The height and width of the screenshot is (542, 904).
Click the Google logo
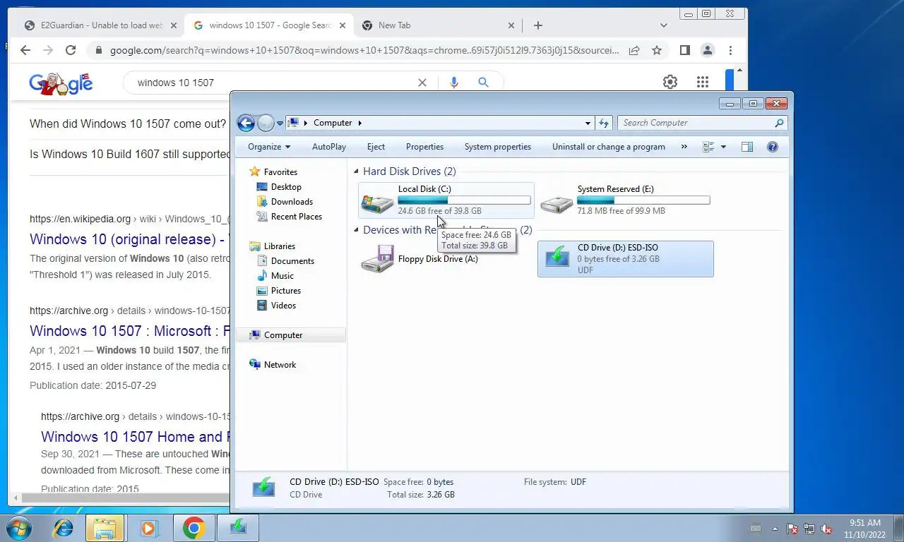coord(61,83)
